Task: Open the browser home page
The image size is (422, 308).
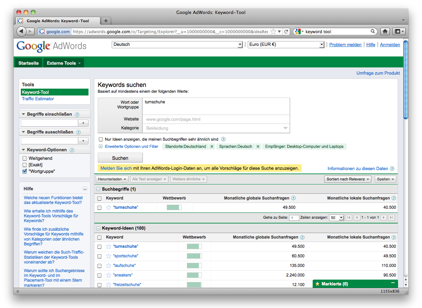Action: [385, 31]
